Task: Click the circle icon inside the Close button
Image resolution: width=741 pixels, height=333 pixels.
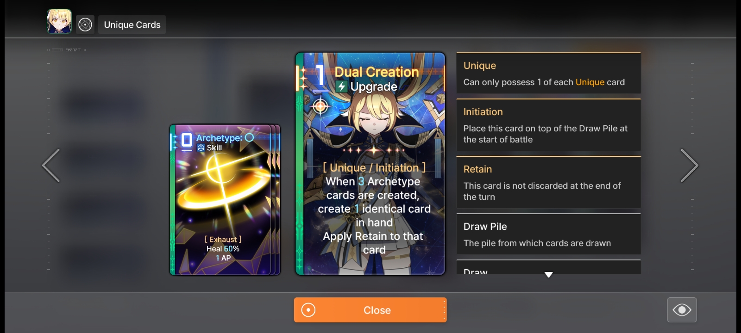Action: click(308, 310)
